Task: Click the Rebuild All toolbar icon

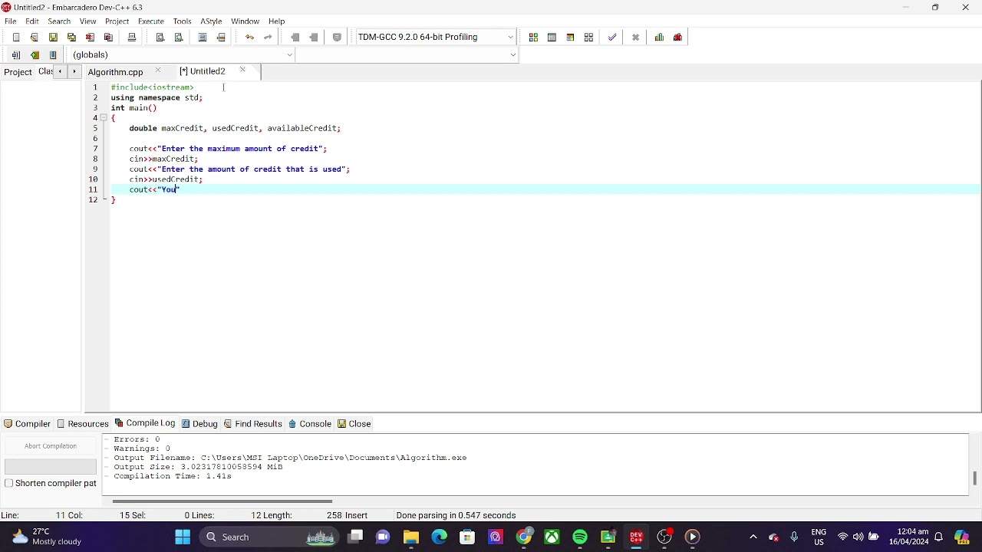Action: point(588,37)
